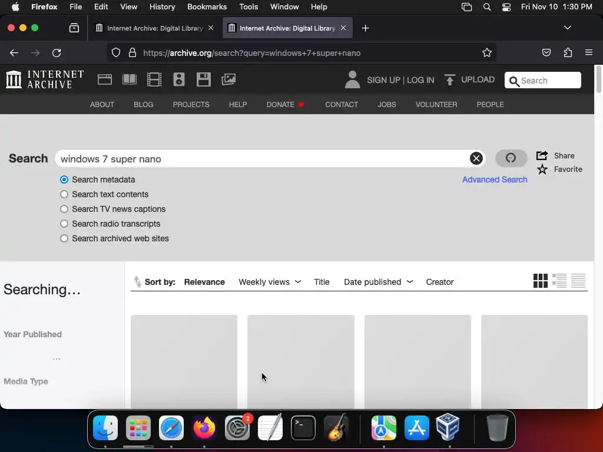The height and width of the screenshot is (452, 603).
Task: Open Terminal from the dock
Action: (303, 427)
